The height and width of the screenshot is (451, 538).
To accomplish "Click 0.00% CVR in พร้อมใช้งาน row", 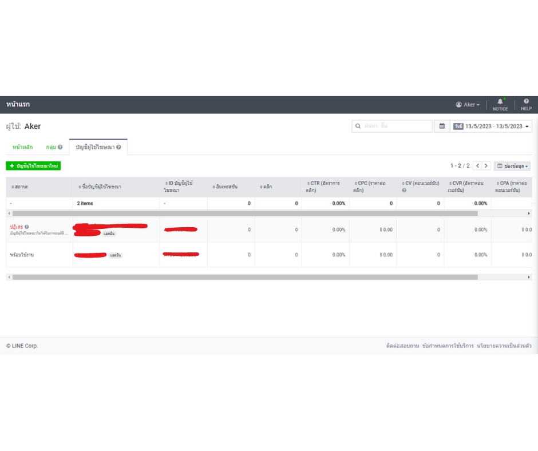I will (x=481, y=255).
